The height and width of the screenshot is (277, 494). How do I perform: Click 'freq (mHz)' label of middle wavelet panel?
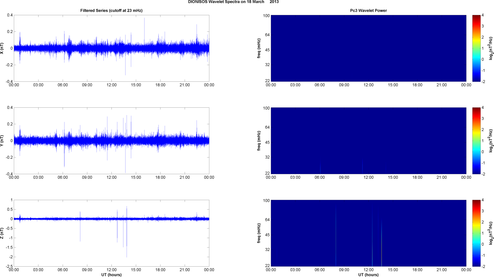(x=259, y=141)
